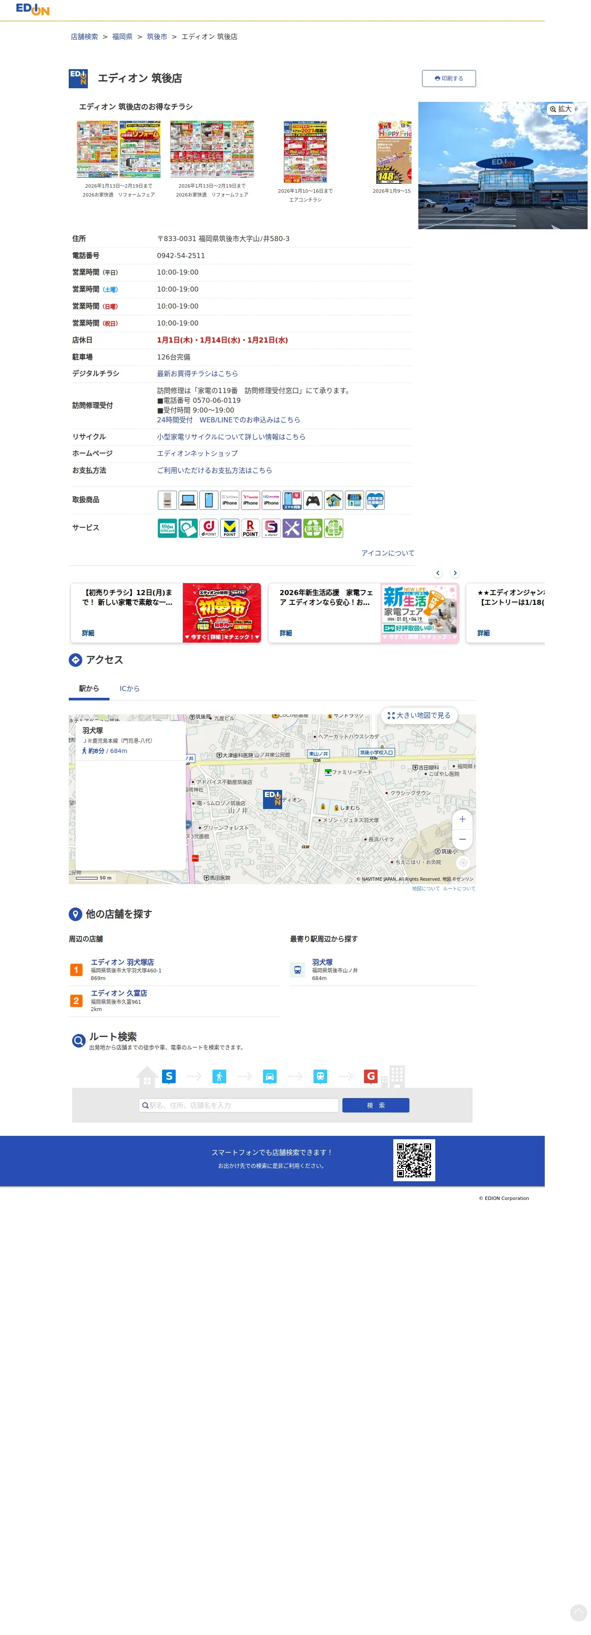The image size is (591, 1635).
Task: Open 地図について link under map
Action: (426, 888)
